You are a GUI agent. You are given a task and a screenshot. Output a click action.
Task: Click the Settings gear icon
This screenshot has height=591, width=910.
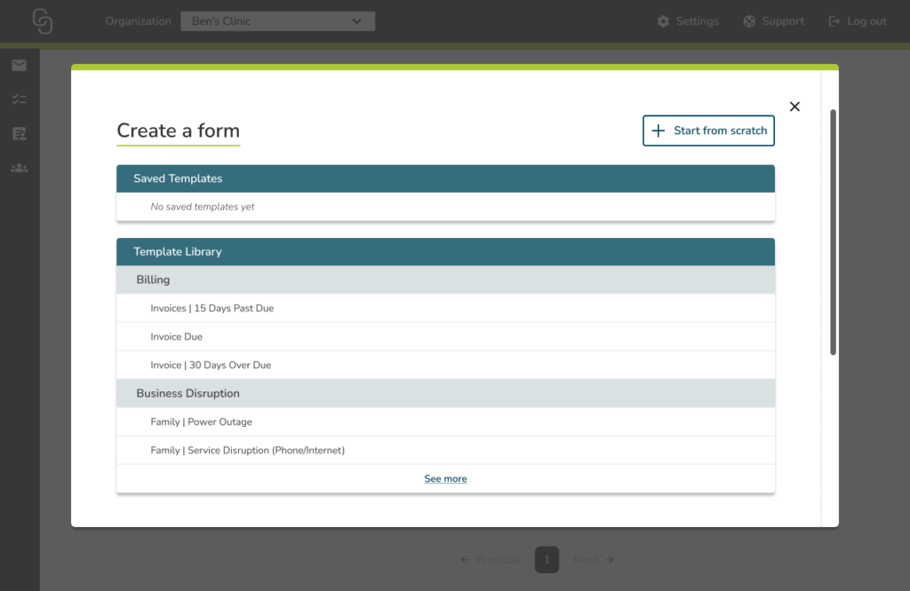663,21
